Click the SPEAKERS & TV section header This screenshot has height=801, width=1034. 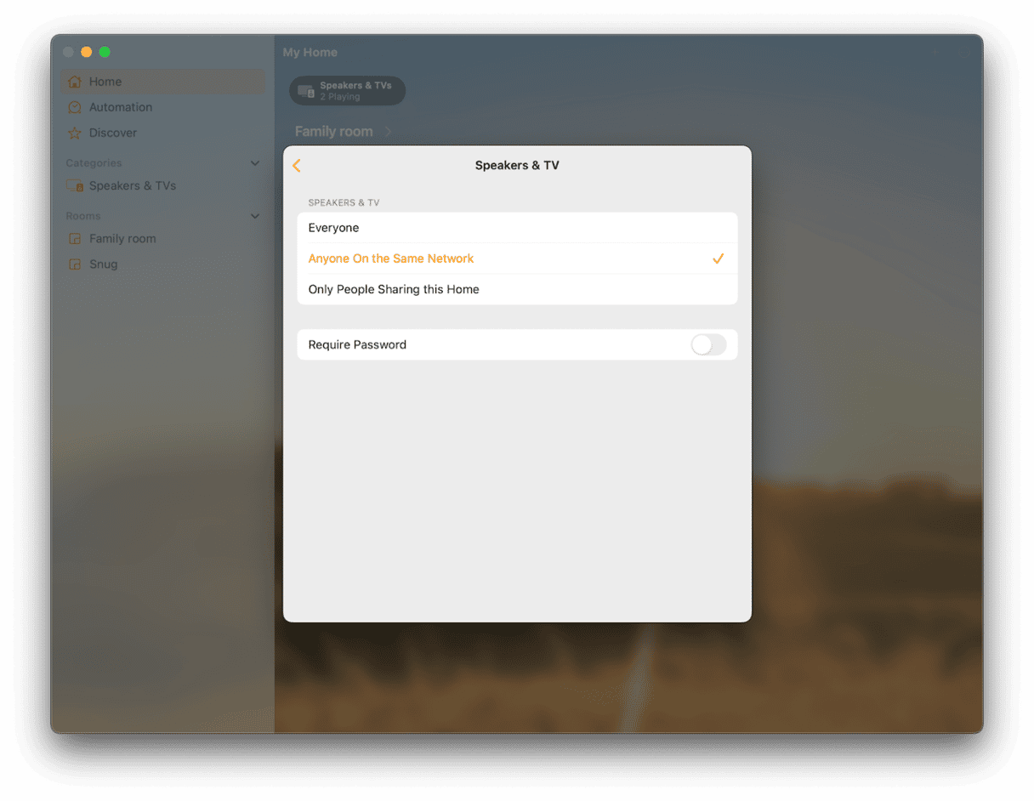tap(344, 203)
